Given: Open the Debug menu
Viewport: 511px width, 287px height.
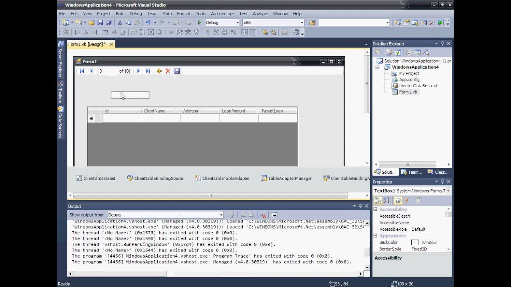Looking at the screenshot, I should click(136, 14).
